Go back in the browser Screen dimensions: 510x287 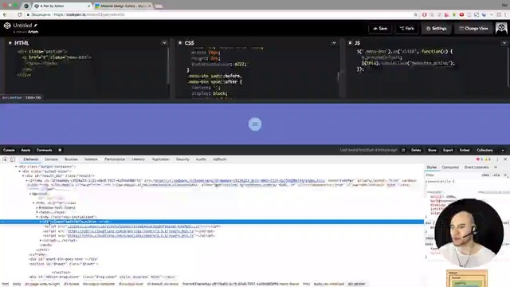point(5,14)
